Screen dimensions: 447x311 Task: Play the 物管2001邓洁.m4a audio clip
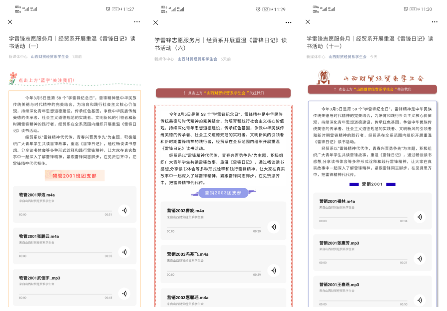click(124, 210)
